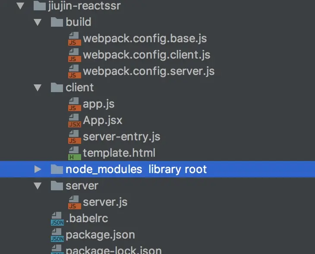Click JS icon of webpack.config.client.js
The height and width of the screenshot is (254, 315).
coord(75,55)
